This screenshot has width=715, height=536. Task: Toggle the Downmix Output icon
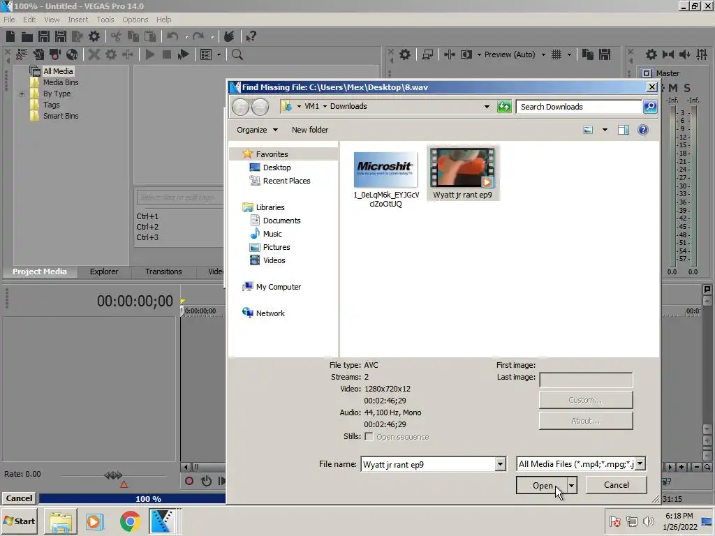click(x=668, y=54)
